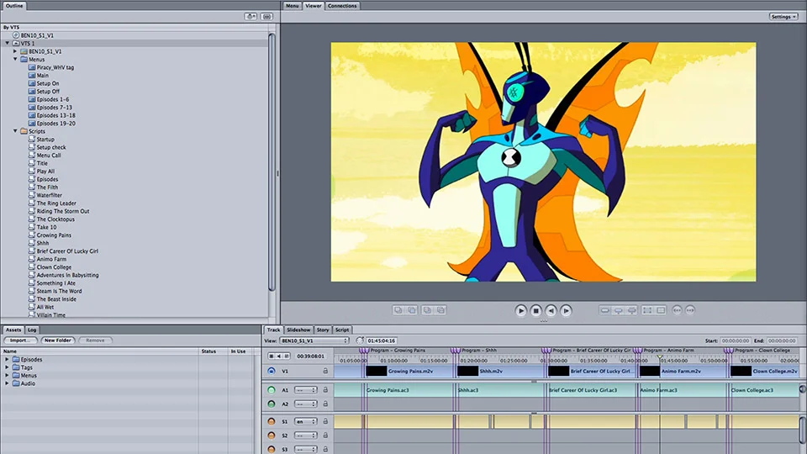This screenshot has height=454, width=807.
Task: Open the Settings dropdown above the viewer
Action: coord(783,17)
